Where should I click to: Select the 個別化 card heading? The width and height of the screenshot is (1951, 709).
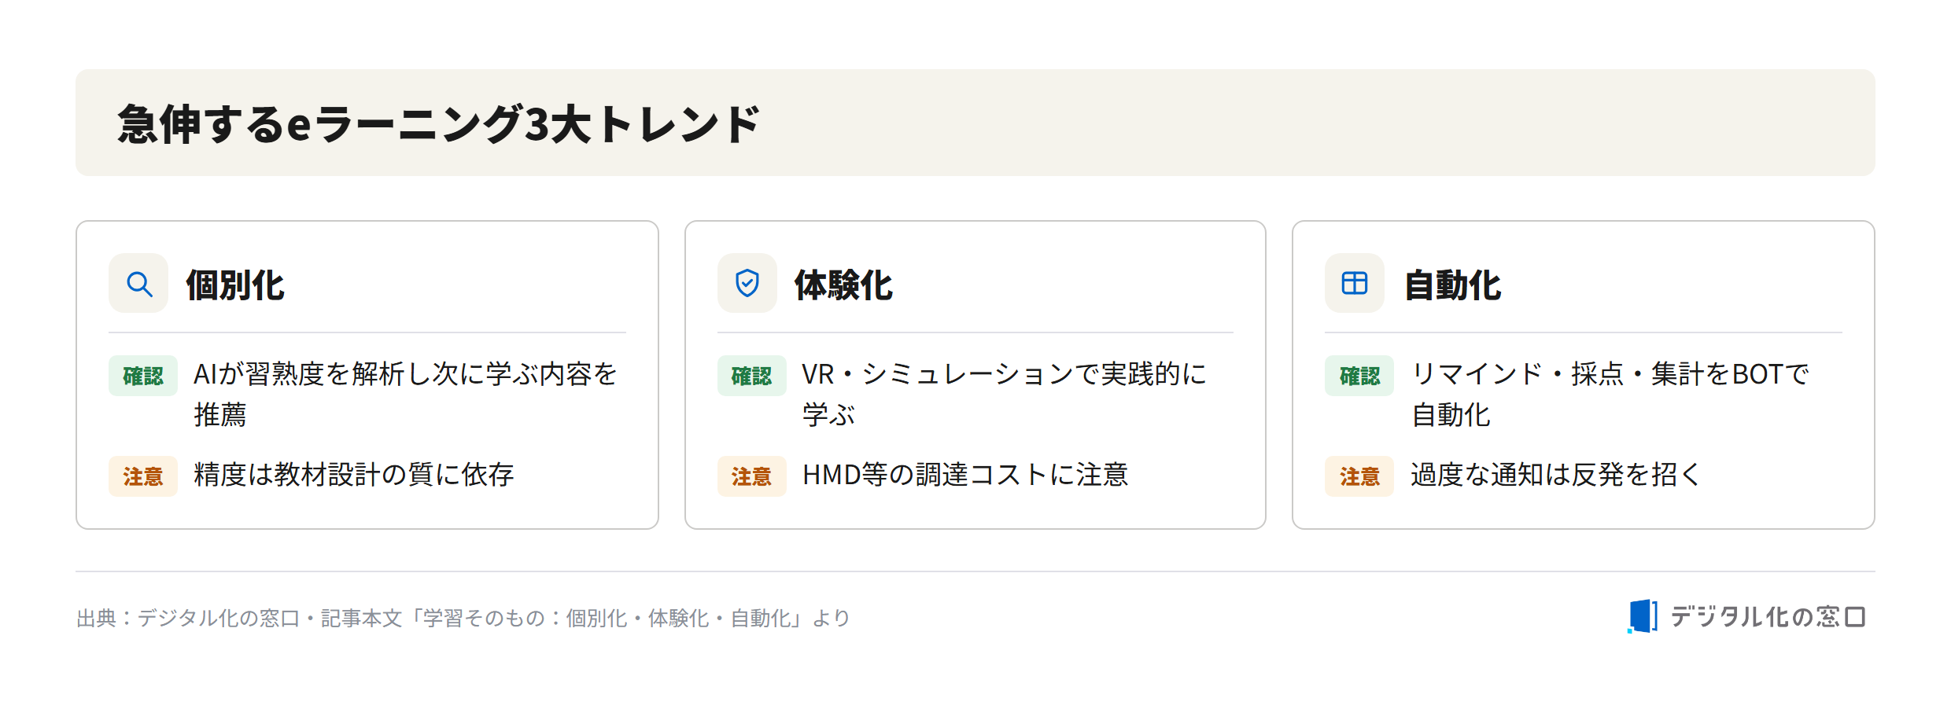234,285
